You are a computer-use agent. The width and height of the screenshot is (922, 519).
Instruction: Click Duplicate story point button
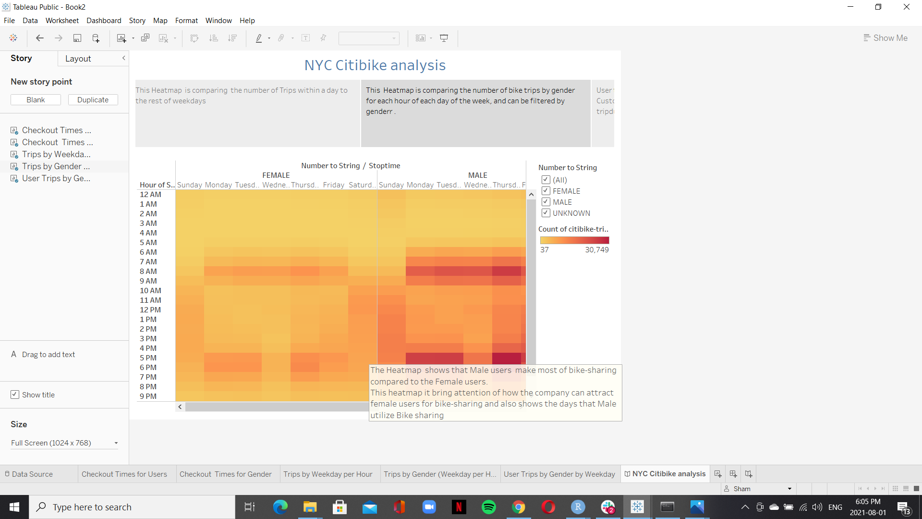(93, 100)
